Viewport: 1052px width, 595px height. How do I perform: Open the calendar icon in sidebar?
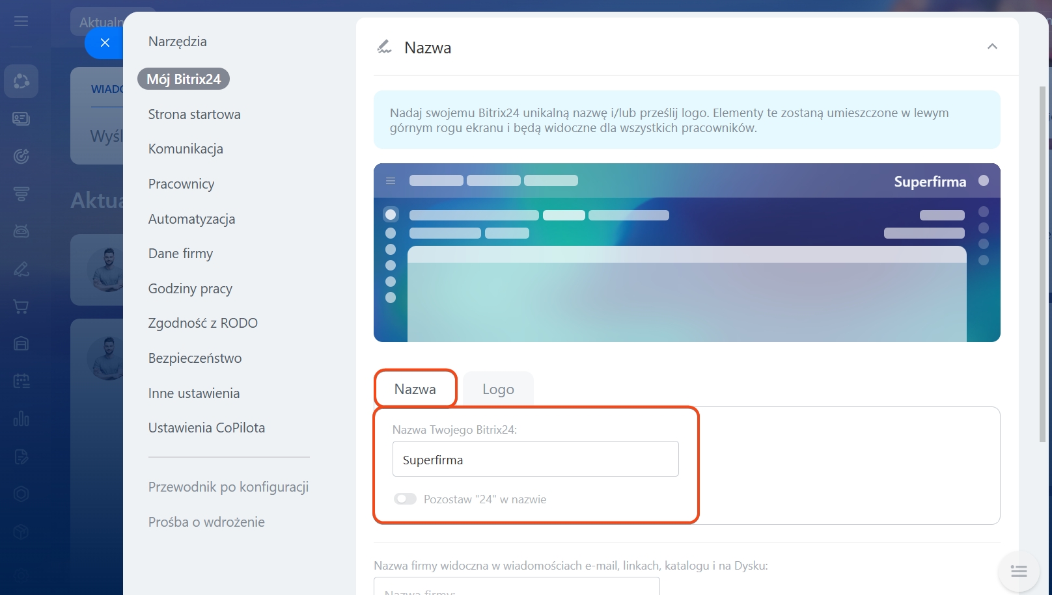21,381
